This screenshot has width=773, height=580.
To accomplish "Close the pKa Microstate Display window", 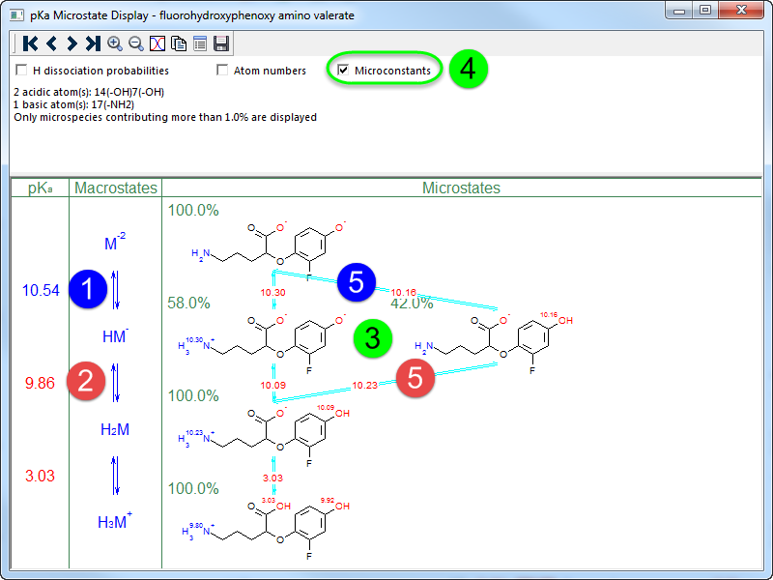I will pyautogui.click(x=741, y=11).
